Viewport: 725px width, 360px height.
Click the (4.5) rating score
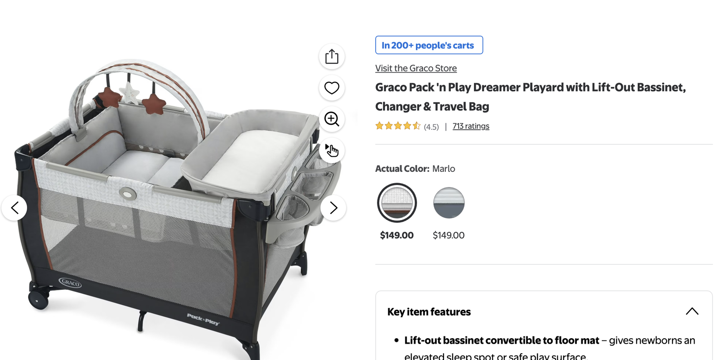coord(431,127)
